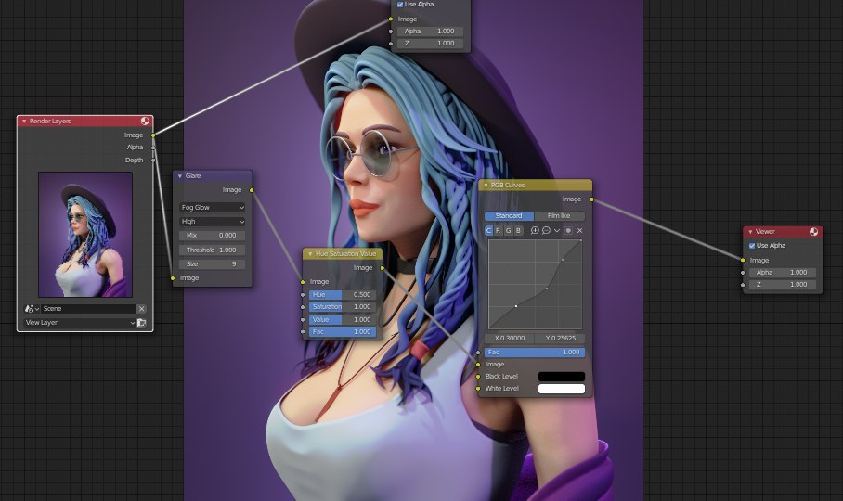Click the RGB Curves node title
The height and width of the screenshot is (501, 843).
click(508, 186)
